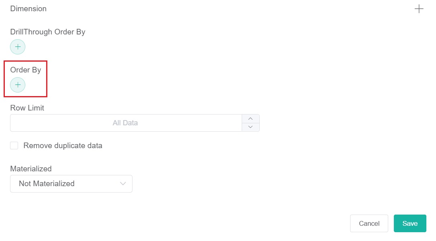Click the 'DrillThrough Order By' label
Image resolution: width=436 pixels, height=241 pixels.
47,32
